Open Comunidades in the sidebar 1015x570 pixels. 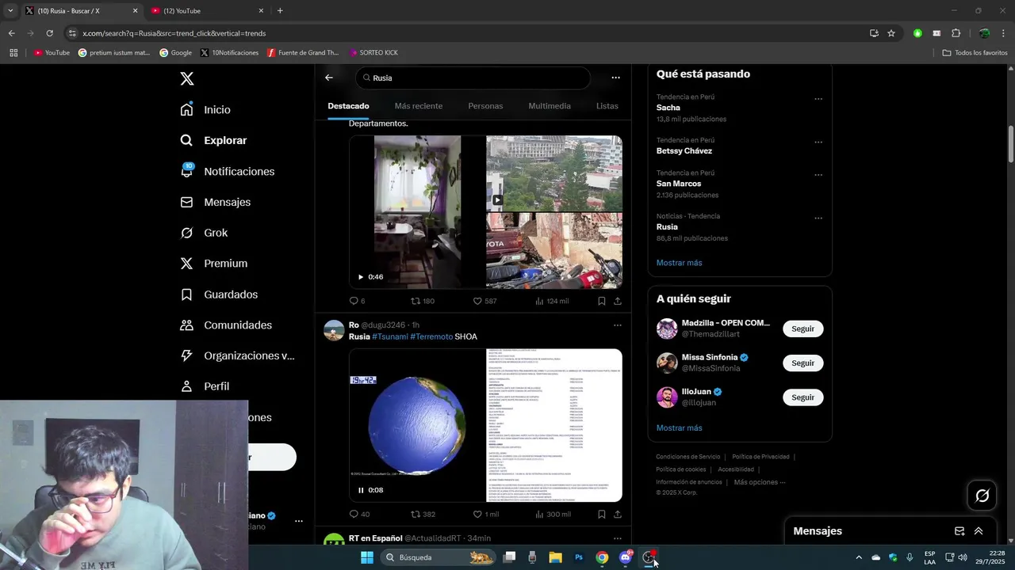point(226,325)
